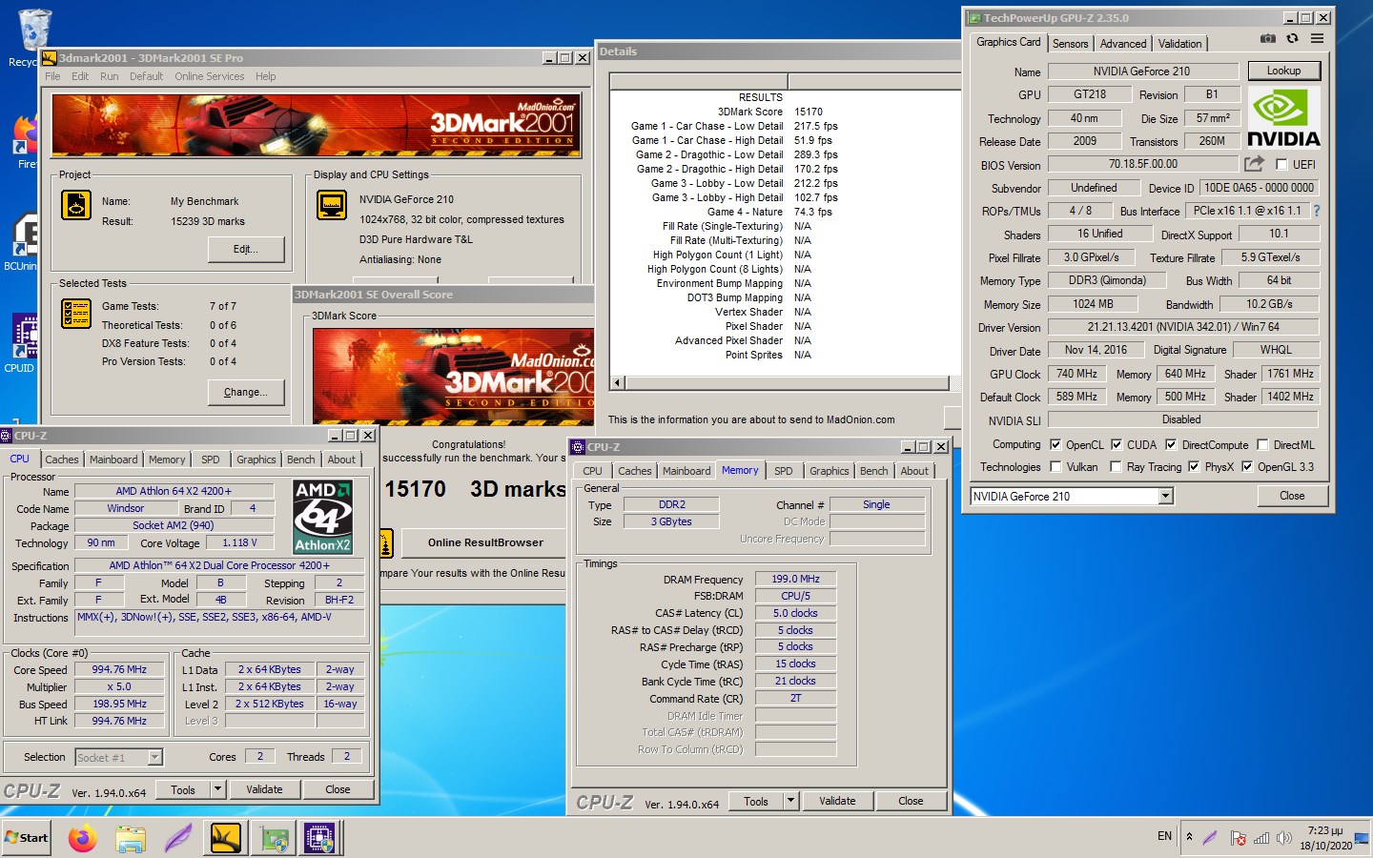Toggle the OpenCL checkbox

(1055, 444)
